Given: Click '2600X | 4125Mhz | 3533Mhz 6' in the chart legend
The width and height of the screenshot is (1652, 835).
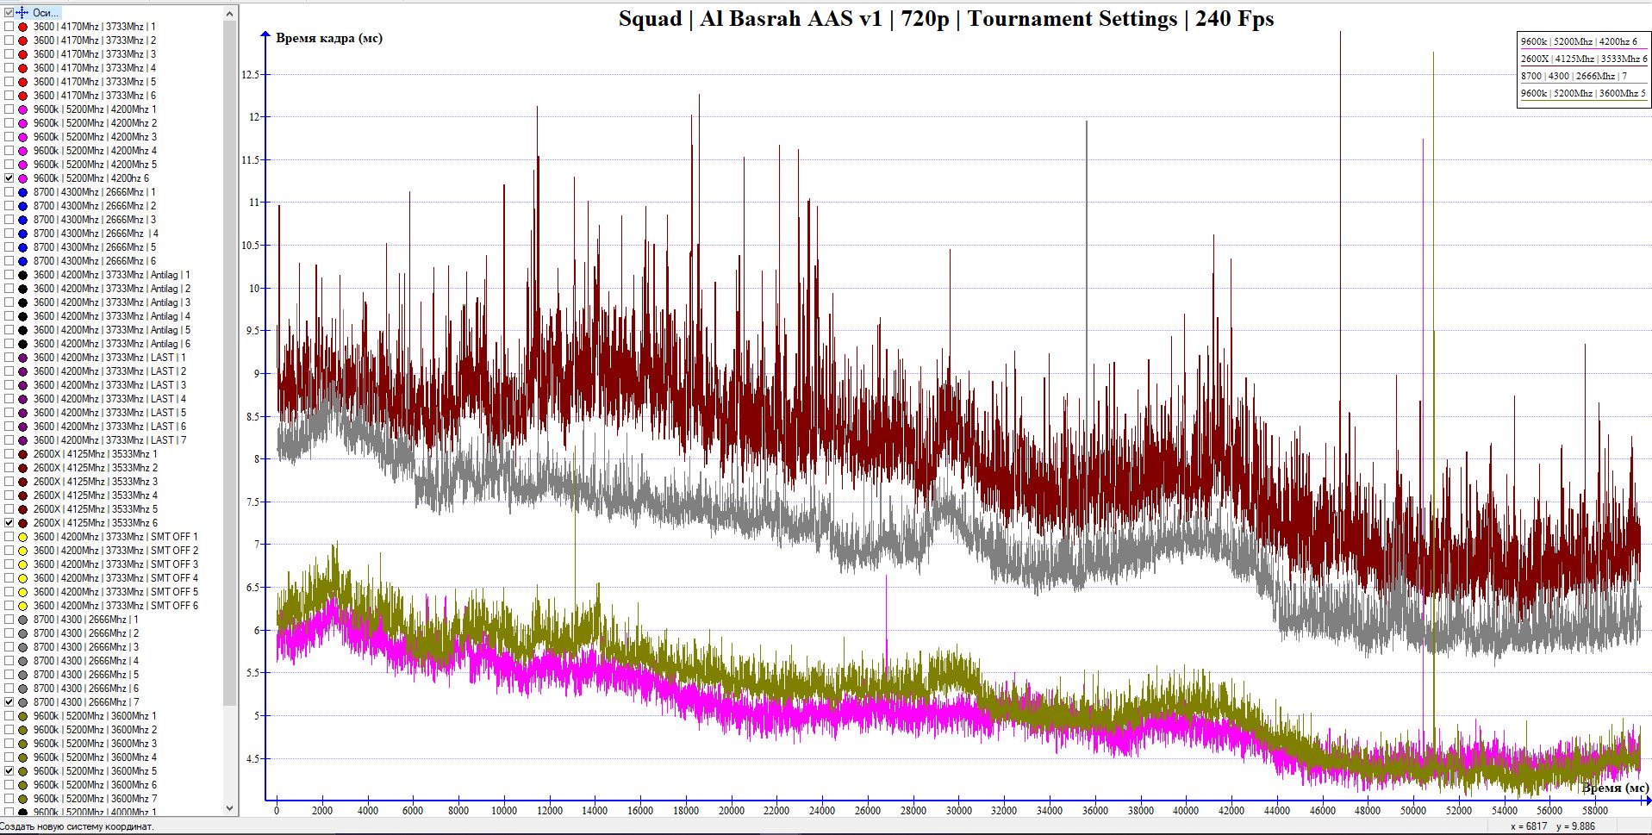Looking at the screenshot, I should pos(1584,59).
